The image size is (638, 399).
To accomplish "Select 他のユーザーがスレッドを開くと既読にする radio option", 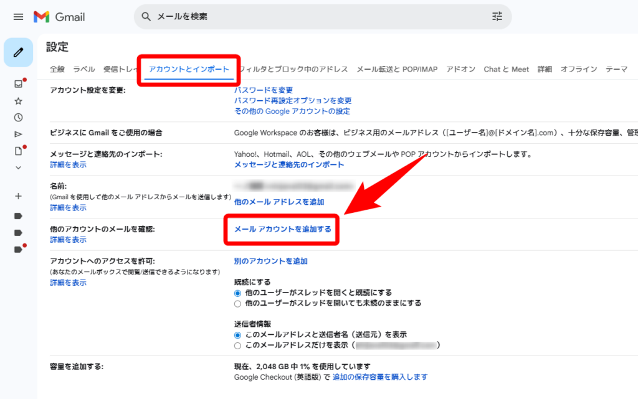I will click(237, 293).
